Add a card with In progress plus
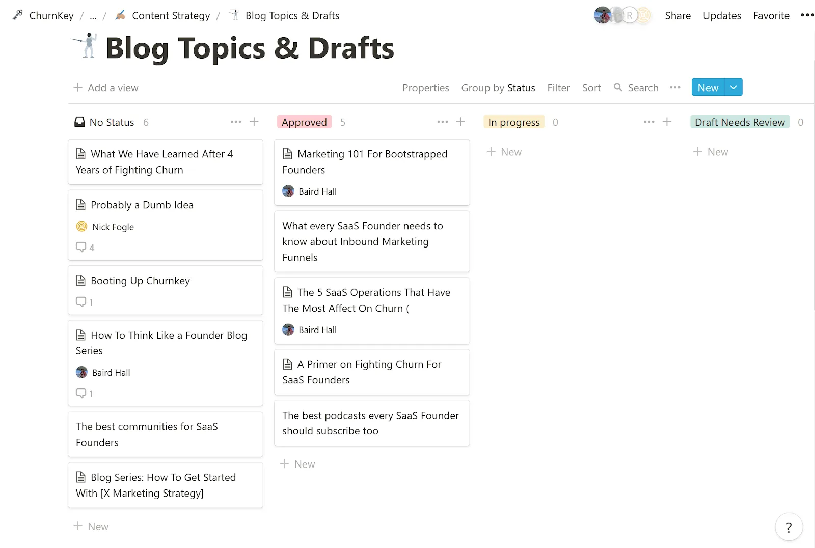Screen dimensions: 815x548 point(667,122)
